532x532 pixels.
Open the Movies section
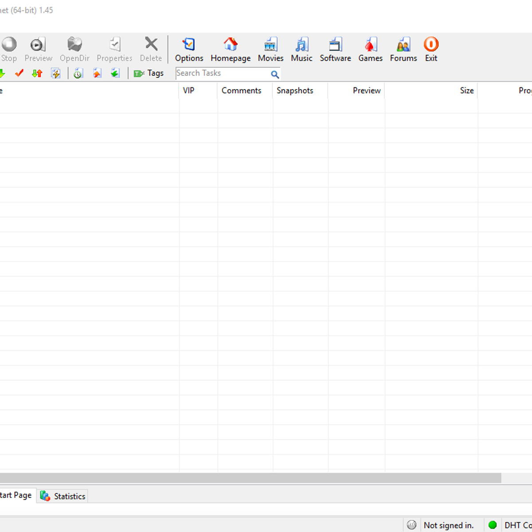pos(270,50)
